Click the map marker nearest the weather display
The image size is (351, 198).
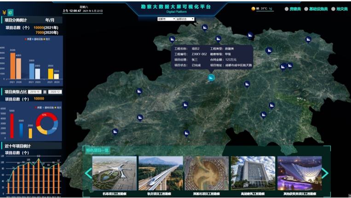250,35
